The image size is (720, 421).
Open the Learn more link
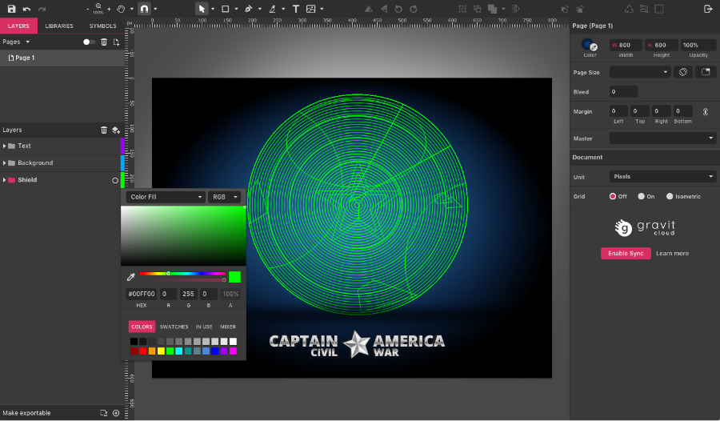coord(672,253)
